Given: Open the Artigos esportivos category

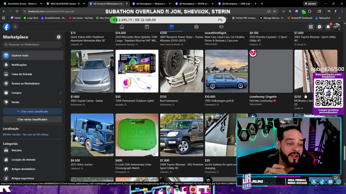Looking at the screenshot, I should [32, 178].
